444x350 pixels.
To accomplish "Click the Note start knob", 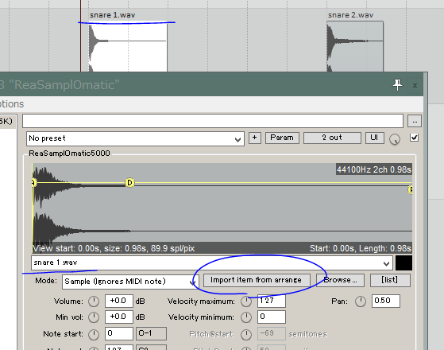I will [x=94, y=335].
